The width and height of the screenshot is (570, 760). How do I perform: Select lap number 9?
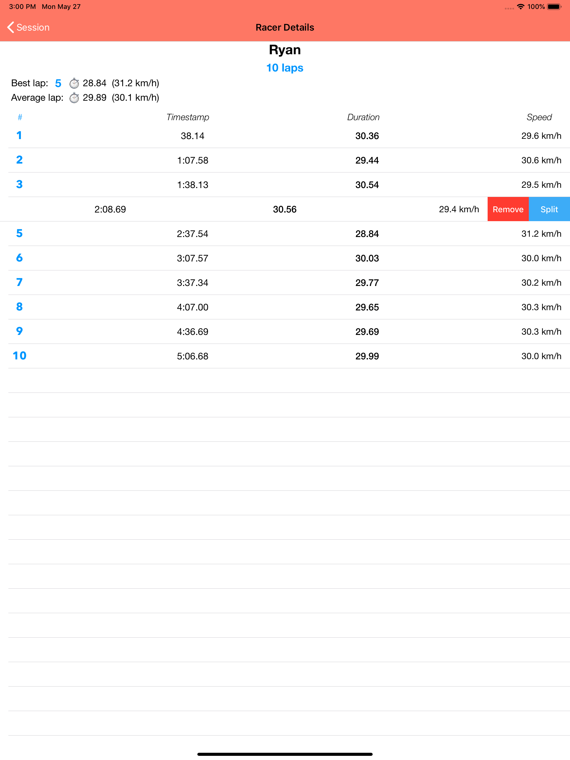click(19, 331)
